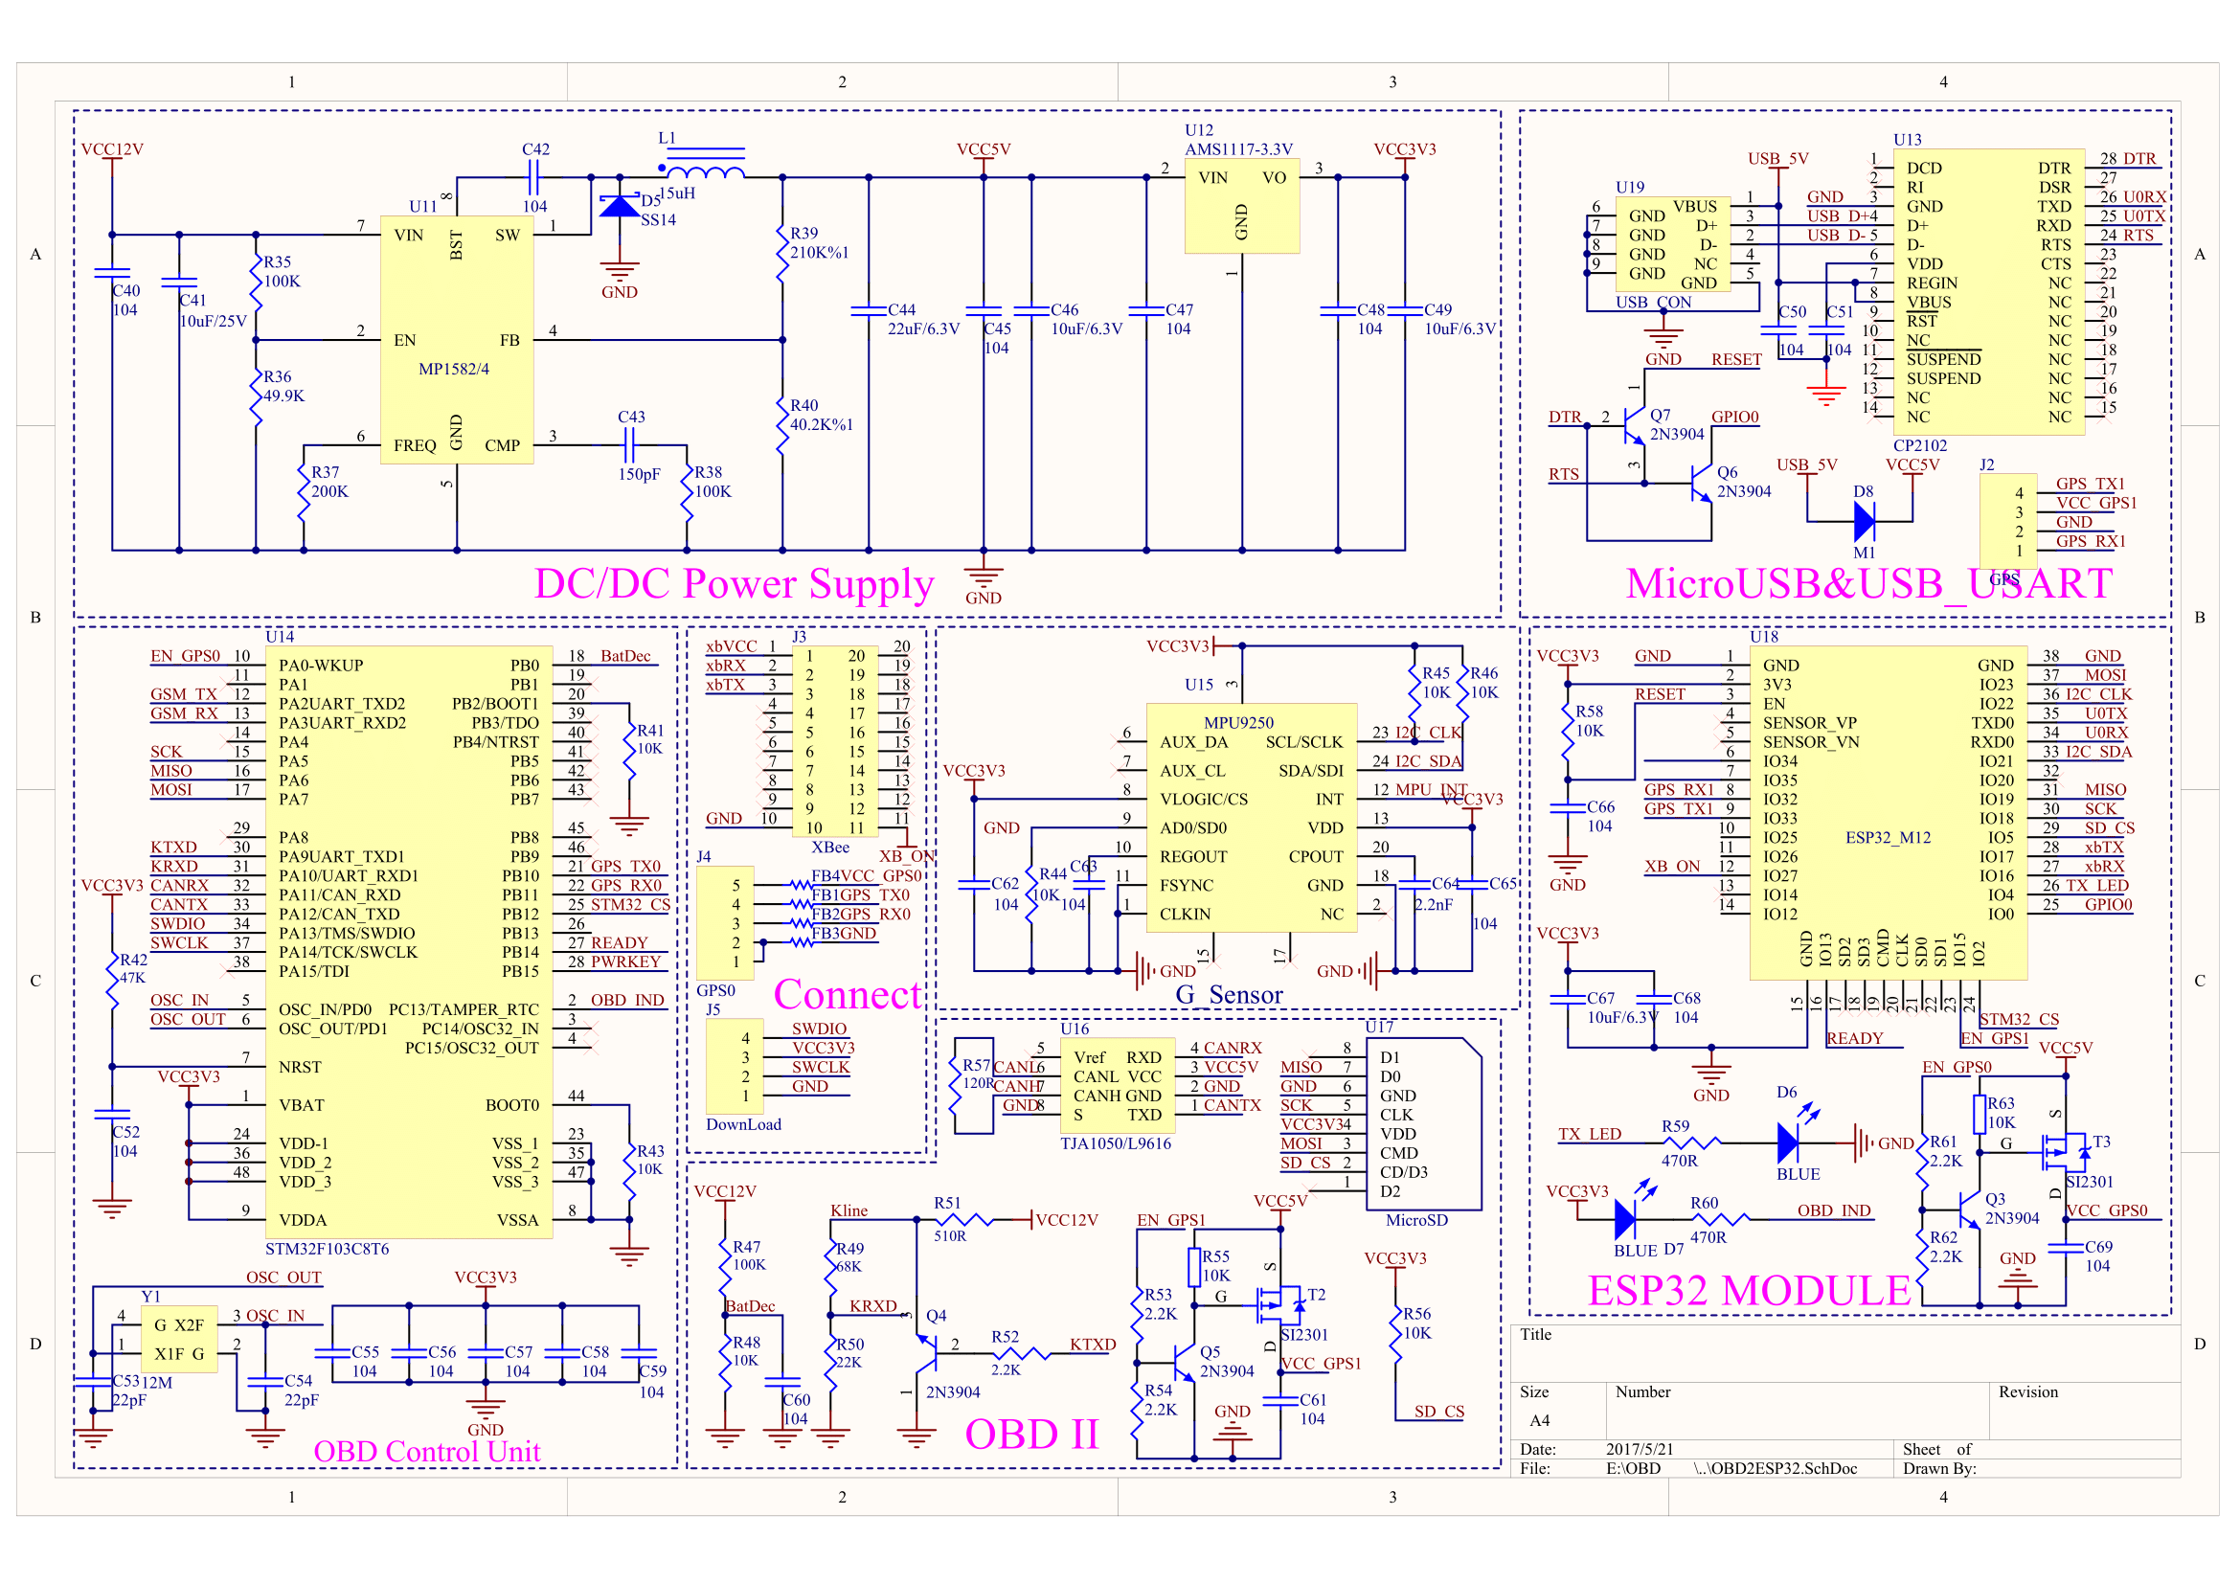Click capacitor C40 104 near VCC12V

(x=112, y=273)
